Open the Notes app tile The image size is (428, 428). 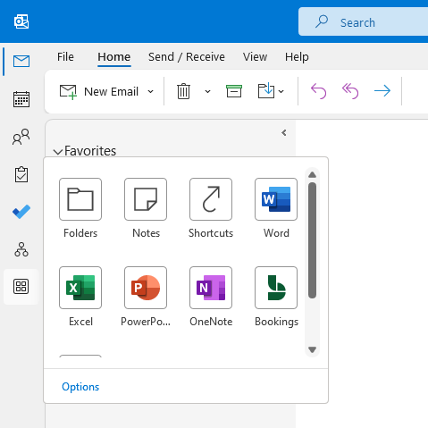click(146, 199)
